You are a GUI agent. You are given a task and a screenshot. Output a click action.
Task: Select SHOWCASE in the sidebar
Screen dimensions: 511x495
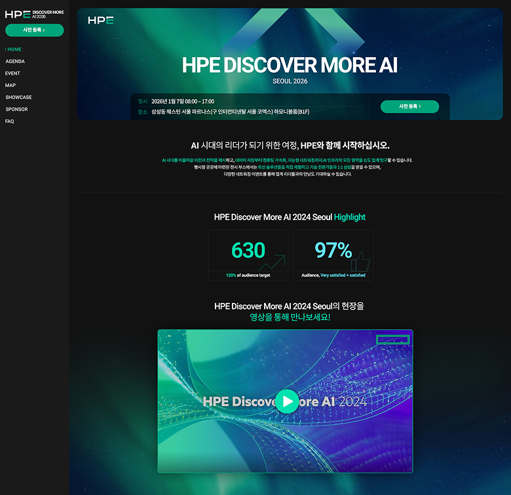pyautogui.click(x=18, y=97)
